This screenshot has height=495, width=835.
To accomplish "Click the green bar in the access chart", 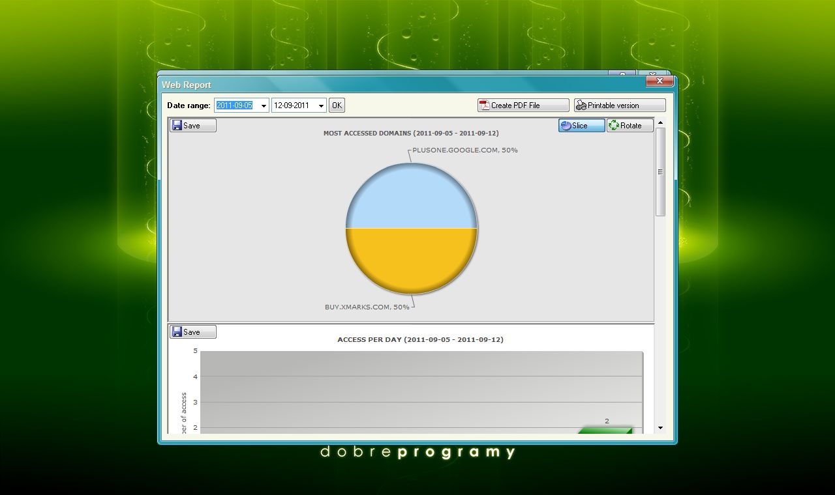I will point(605,431).
